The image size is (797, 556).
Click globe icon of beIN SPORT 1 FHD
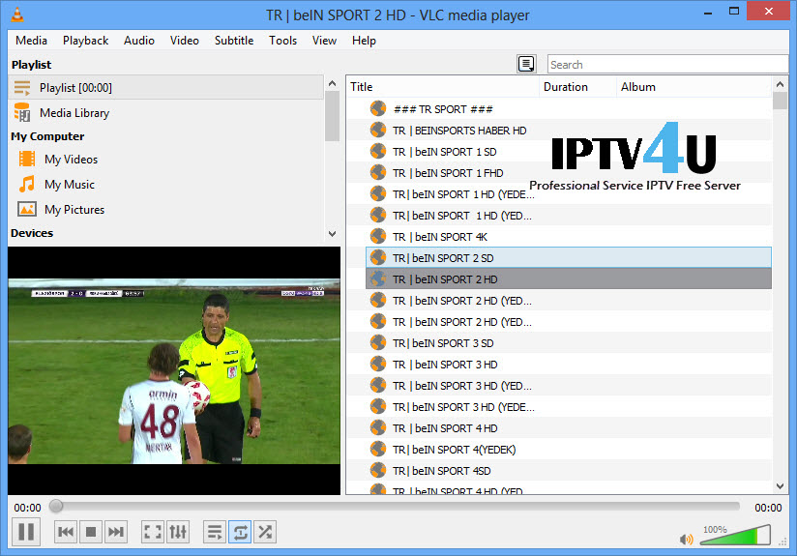377,172
